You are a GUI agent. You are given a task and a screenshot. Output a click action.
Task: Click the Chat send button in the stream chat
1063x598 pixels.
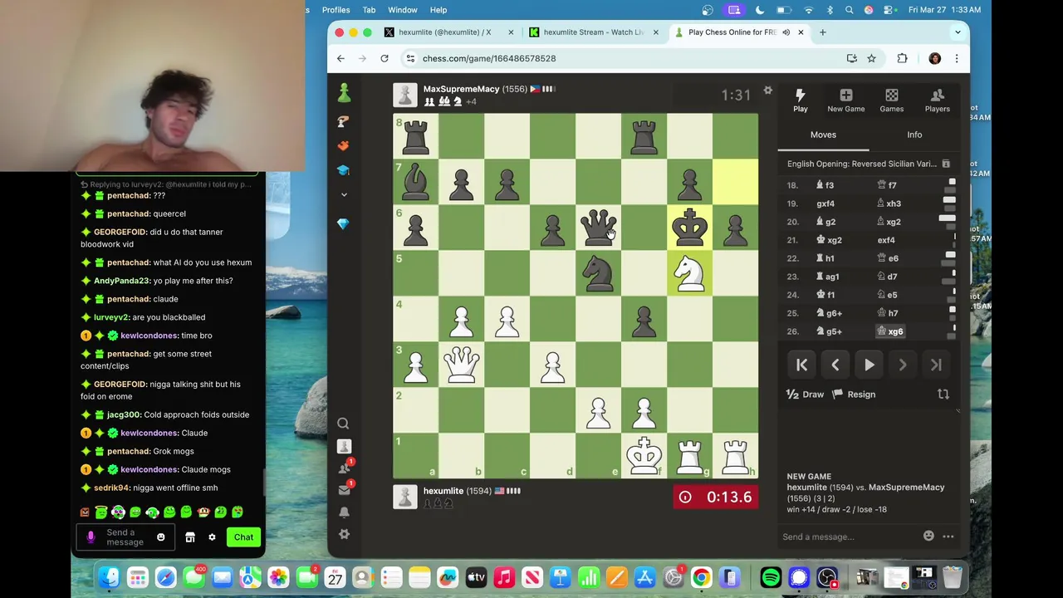point(243,537)
